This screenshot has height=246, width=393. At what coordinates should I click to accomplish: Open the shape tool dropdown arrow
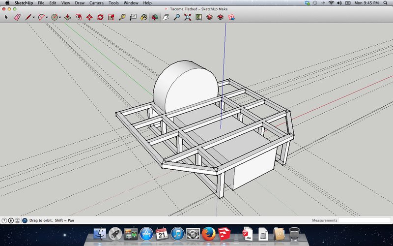pos(60,17)
